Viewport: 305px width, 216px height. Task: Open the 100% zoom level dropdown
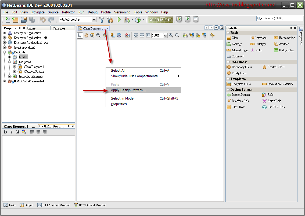point(165,35)
